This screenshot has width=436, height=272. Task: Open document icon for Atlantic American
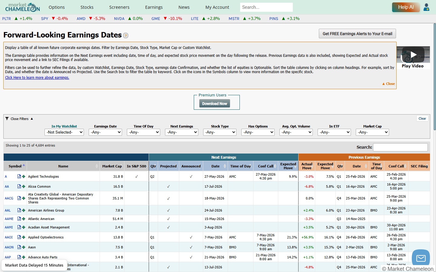point(19,219)
